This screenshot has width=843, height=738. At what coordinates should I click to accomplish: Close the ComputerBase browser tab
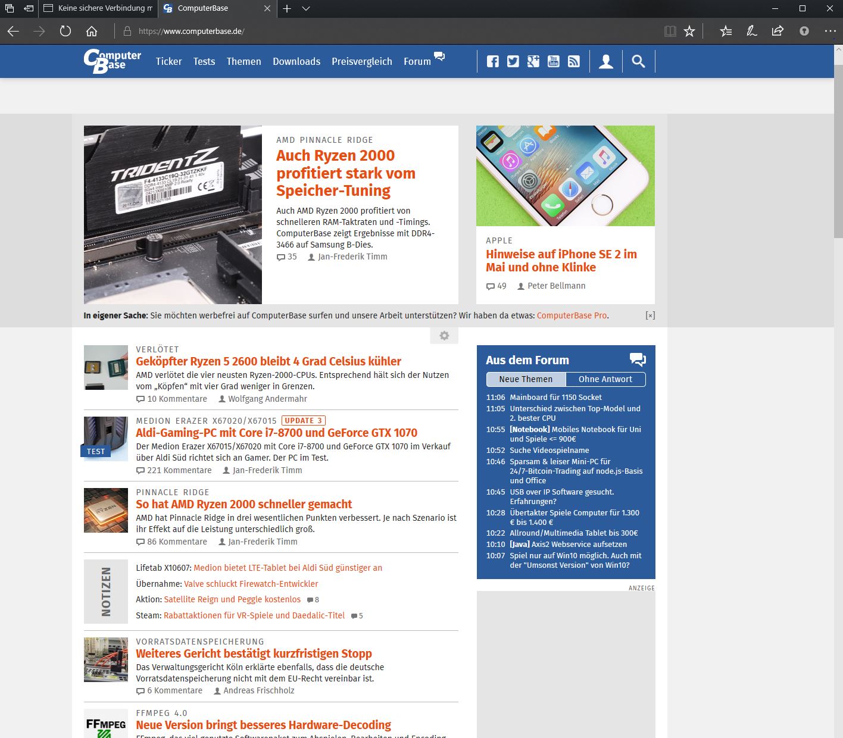click(267, 8)
